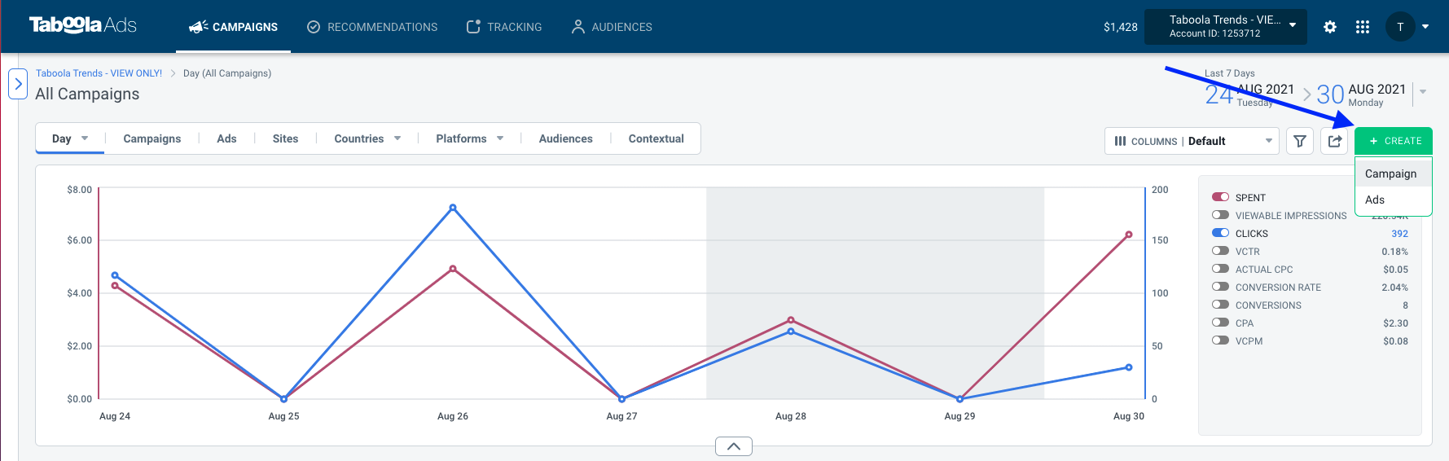Click the Aug 26 clicks data point
The width and height of the screenshot is (1449, 461).
click(453, 208)
